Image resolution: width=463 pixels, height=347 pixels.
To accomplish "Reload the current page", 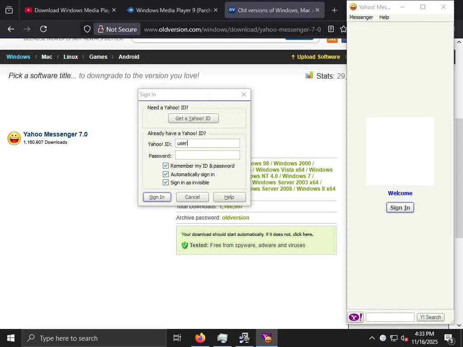I will pyautogui.click(x=43, y=29).
